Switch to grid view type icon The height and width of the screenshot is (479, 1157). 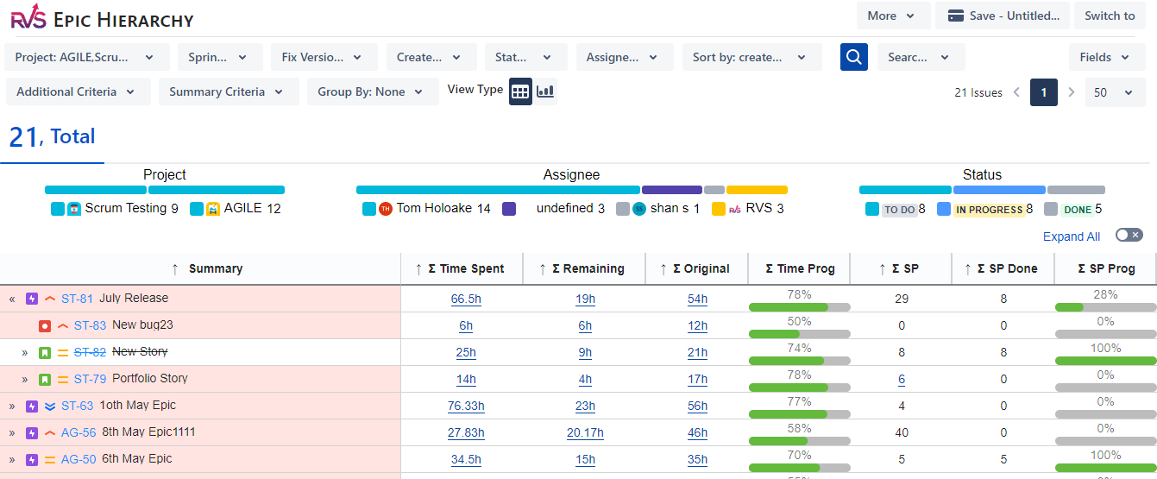(520, 91)
